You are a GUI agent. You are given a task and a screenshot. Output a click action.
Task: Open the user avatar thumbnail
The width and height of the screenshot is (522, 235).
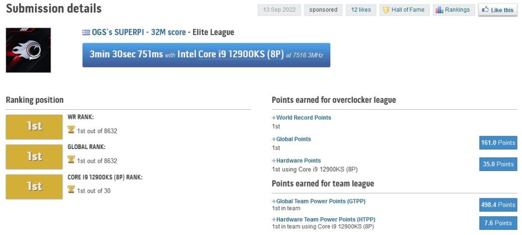29,50
